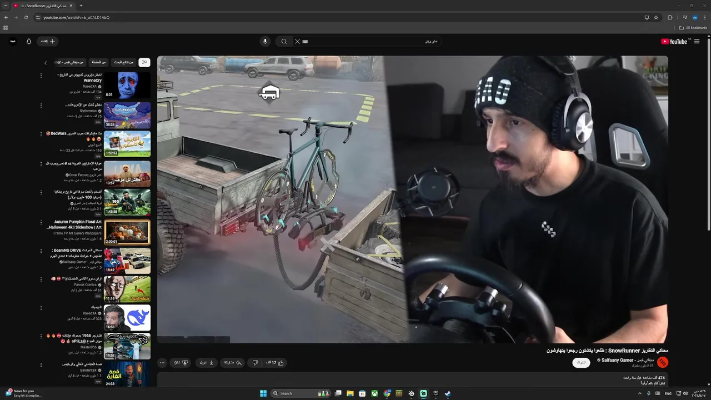Image resolution: width=711 pixels, height=400 pixels.
Task: Open the News for you taskbar widget
Action: tap(22, 393)
